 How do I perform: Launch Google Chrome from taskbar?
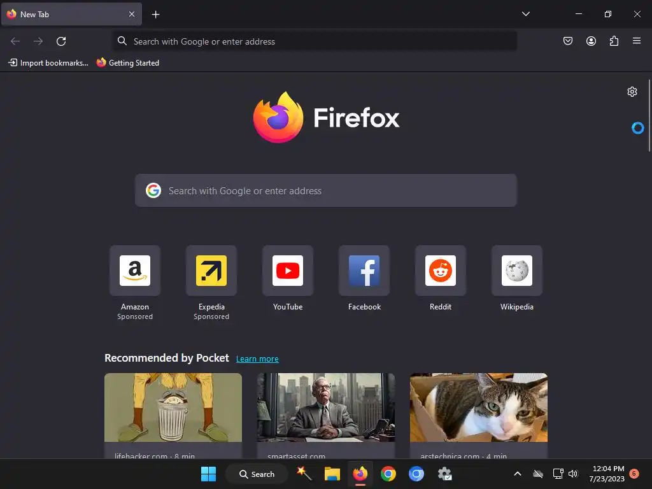(388, 474)
